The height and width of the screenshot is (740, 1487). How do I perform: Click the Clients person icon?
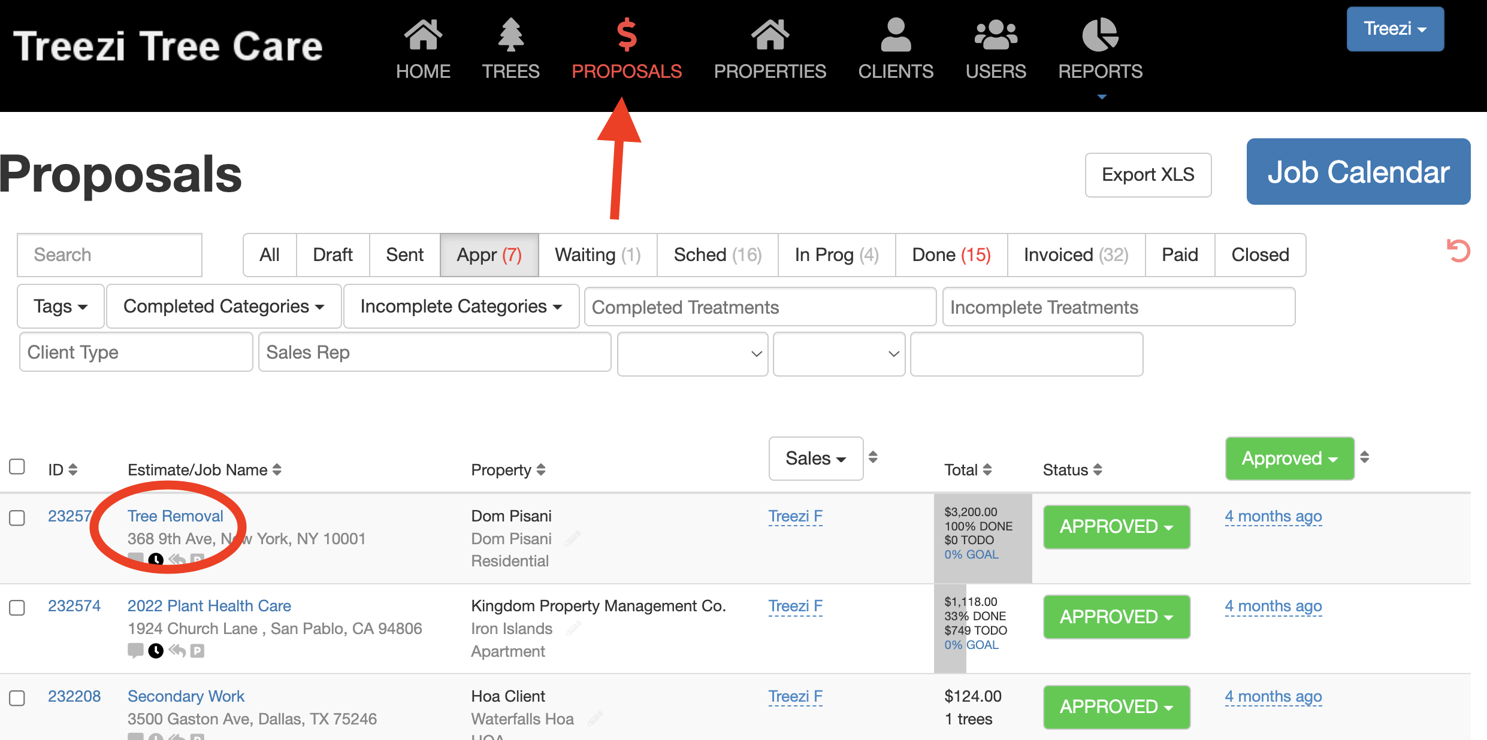point(895,35)
